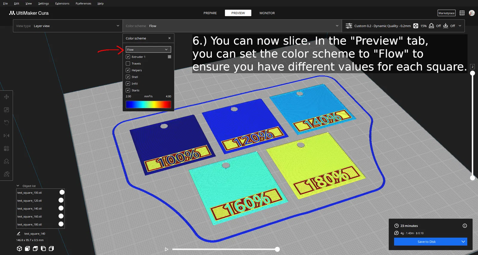The image size is (478, 255).
Task: Collapse the Object list
Action: [x=18, y=186]
